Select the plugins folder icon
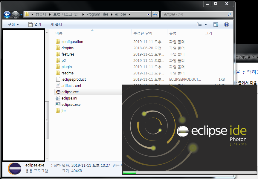 tap(58, 67)
